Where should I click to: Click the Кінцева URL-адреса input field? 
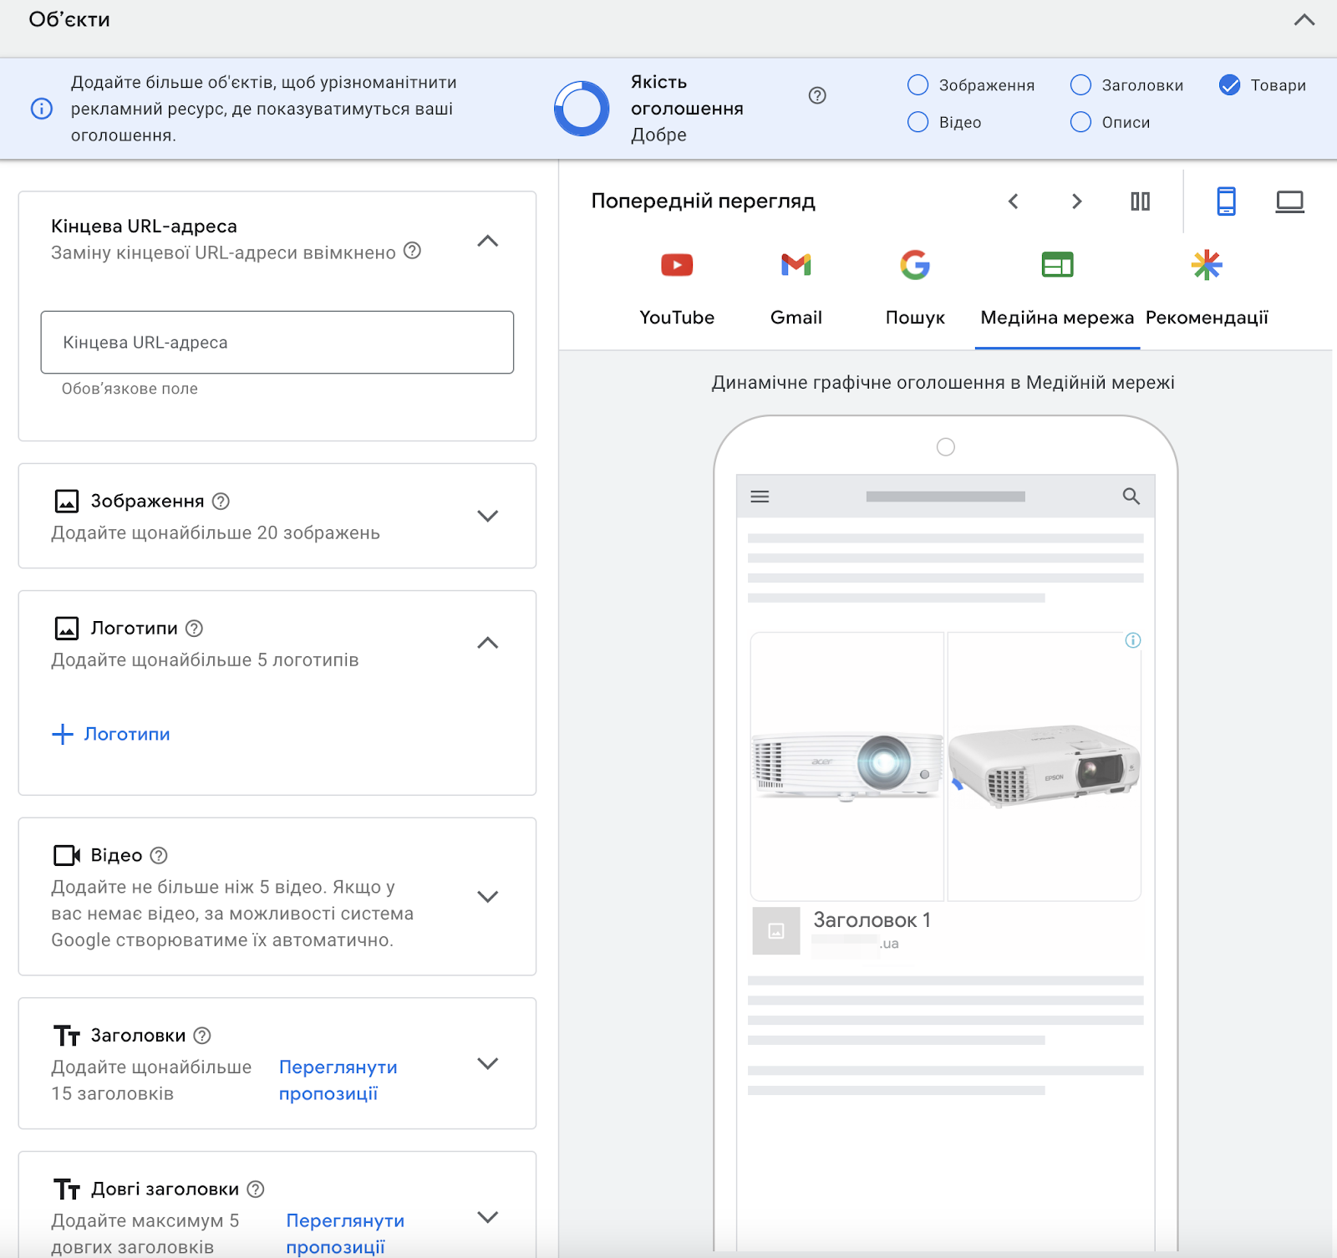click(x=277, y=343)
